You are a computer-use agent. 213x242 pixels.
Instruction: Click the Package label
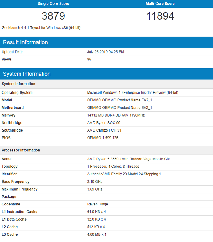coord(9,197)
